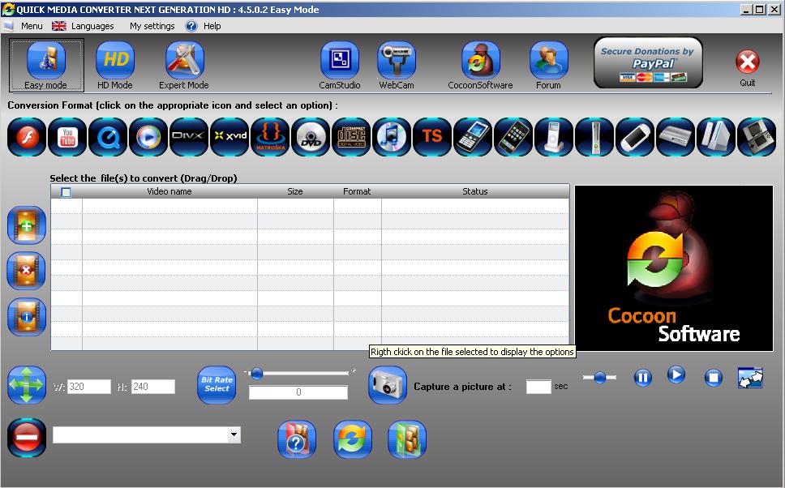Open Expert Mode
Image resolution: width=785 pixels, height=488 pixels.
click(184, 65)
